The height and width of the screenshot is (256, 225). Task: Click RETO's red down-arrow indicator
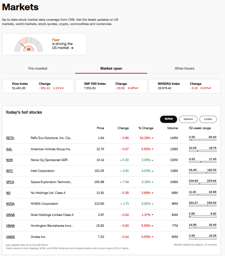point(153,138)
